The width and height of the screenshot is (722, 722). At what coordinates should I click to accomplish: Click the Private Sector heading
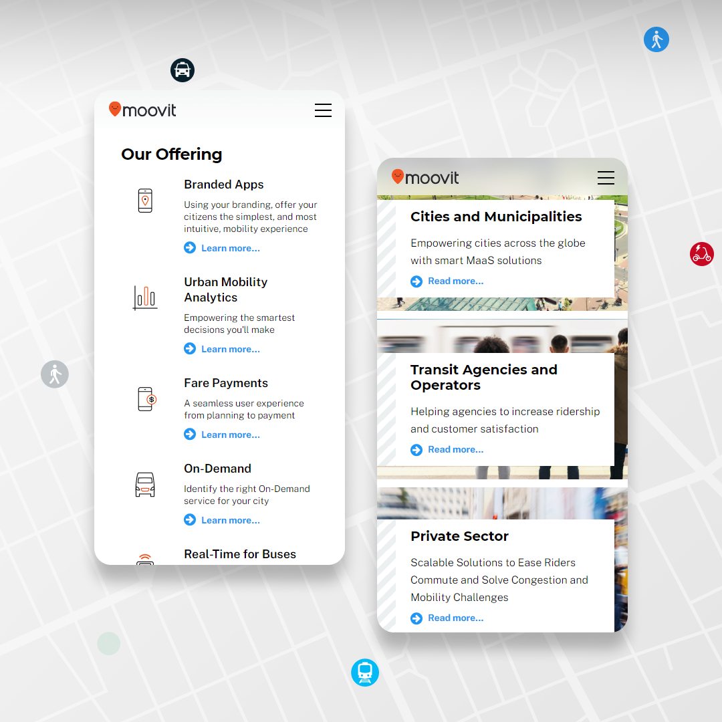point(459,536)
